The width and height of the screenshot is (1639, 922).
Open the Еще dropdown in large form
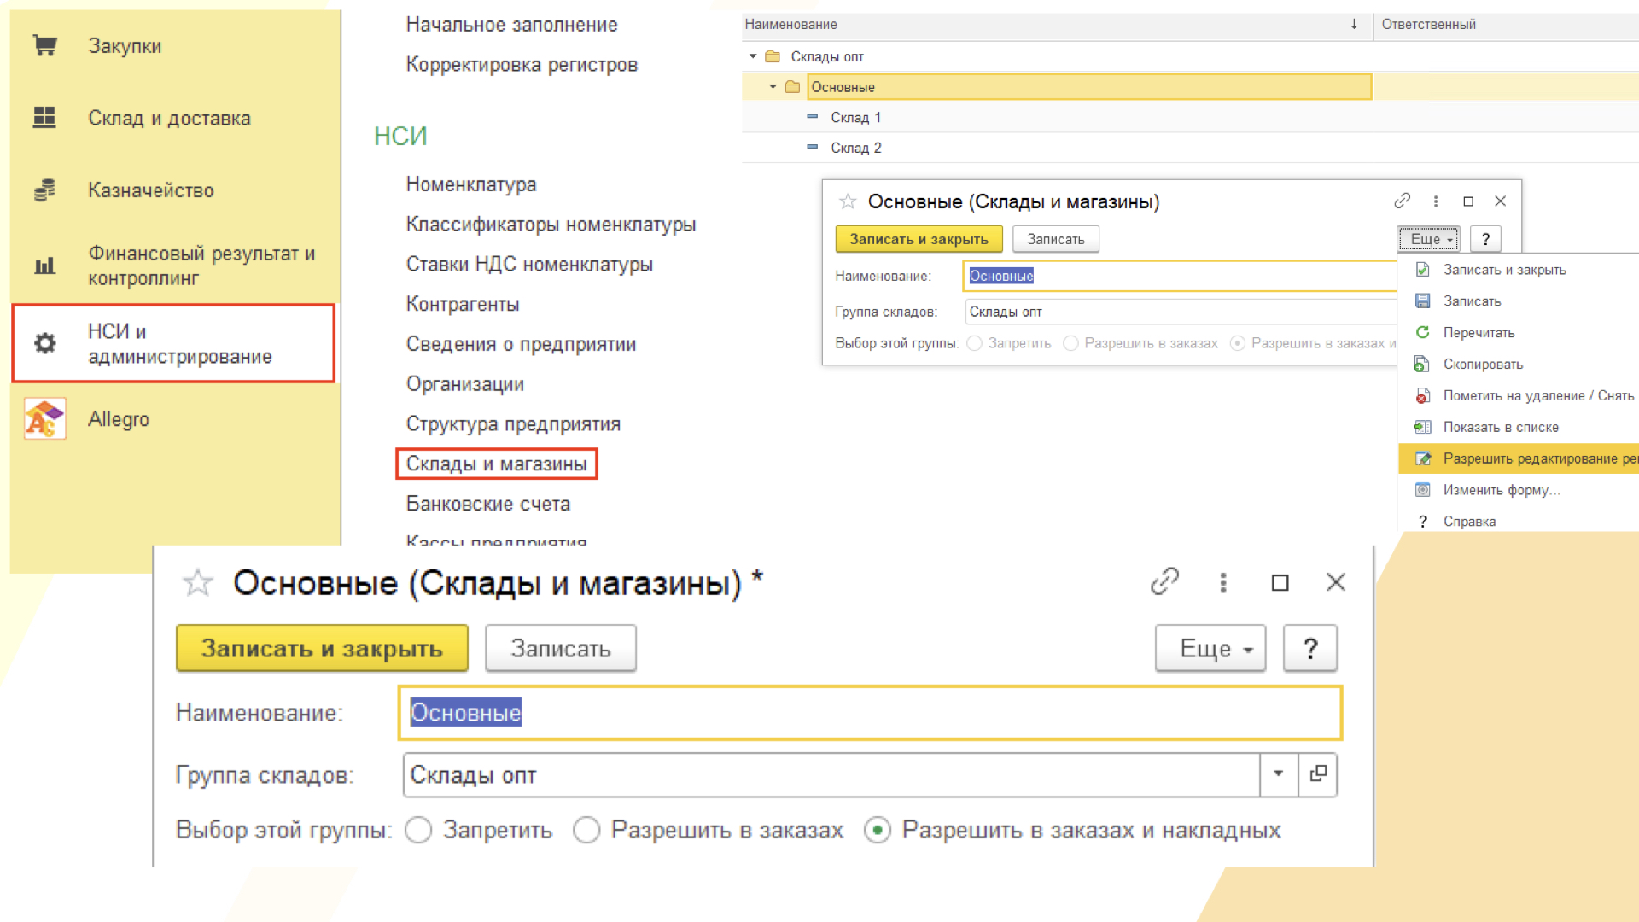click(1210, 649)
